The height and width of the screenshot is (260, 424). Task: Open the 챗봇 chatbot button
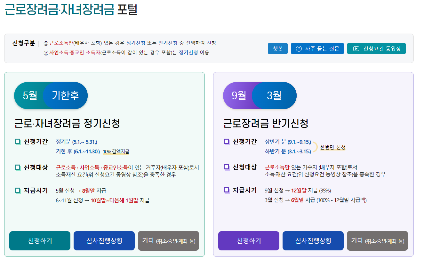click(x=278, y=49)
